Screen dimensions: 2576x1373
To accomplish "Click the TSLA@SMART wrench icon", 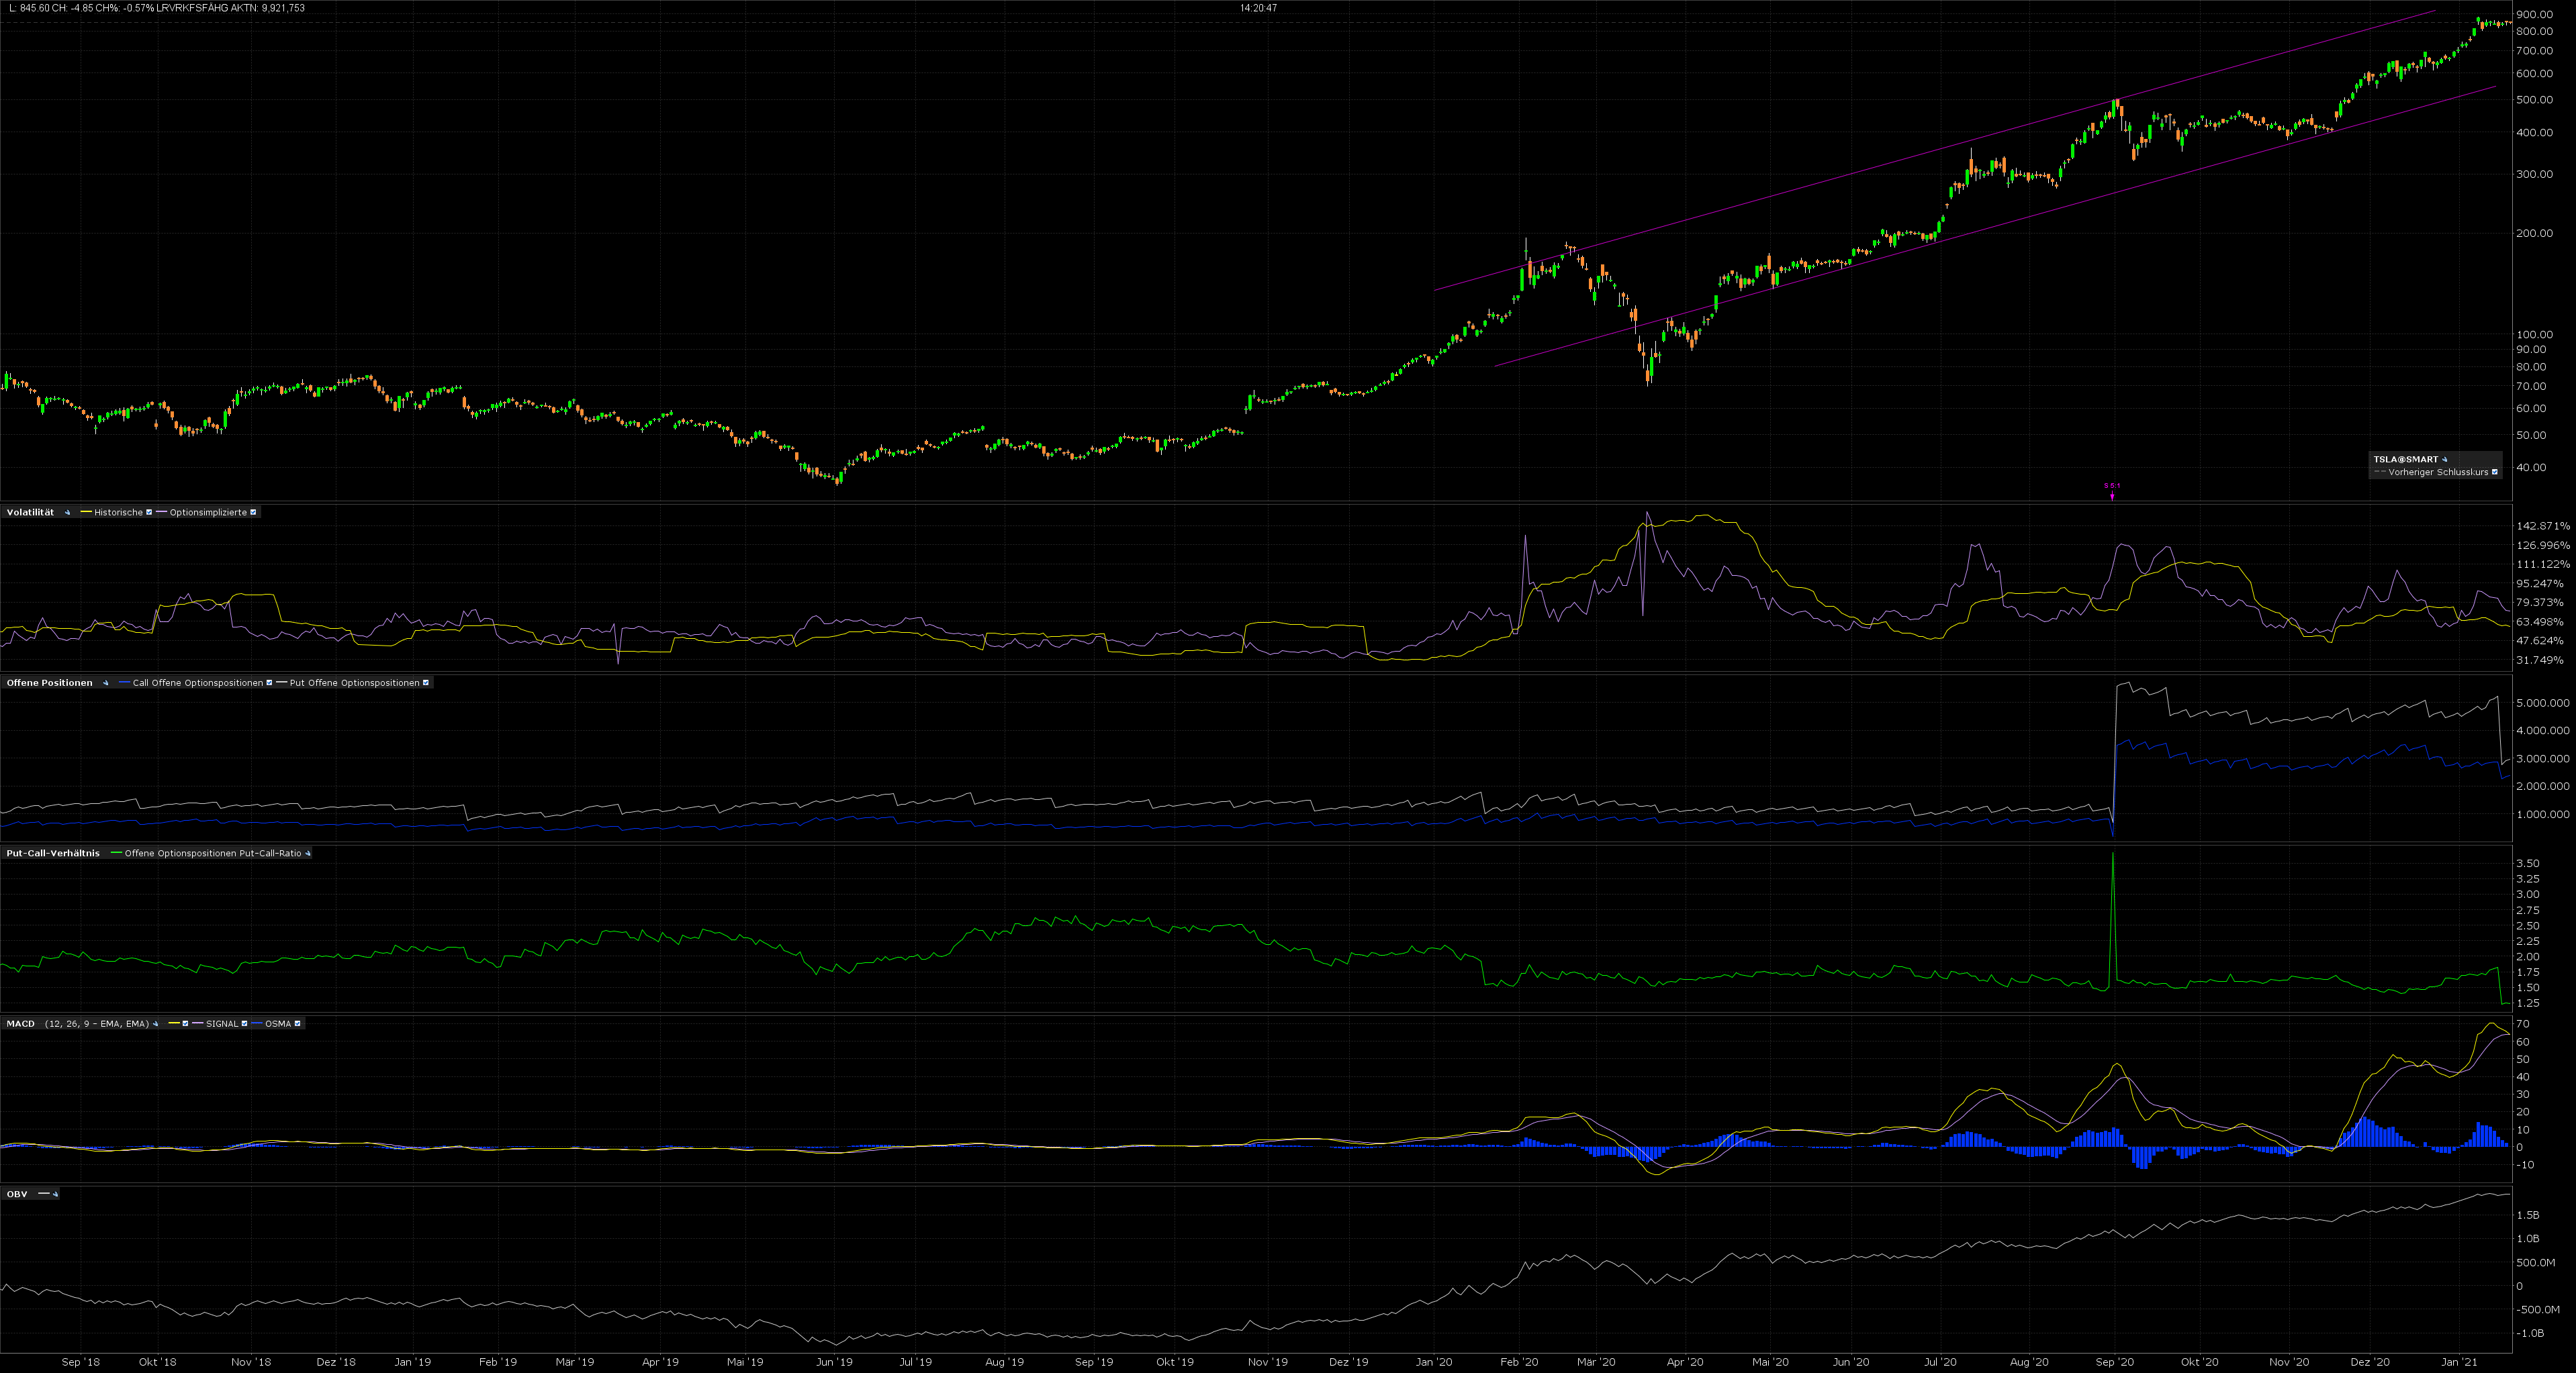I will pos(2444,460).
